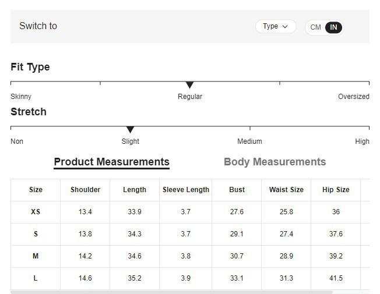
Task: Select the S size row label
Action: [36, 234]
